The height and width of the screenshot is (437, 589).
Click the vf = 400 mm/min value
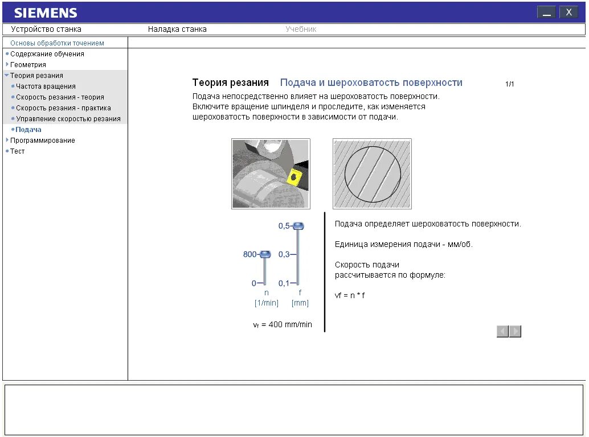tap(283, 325)
